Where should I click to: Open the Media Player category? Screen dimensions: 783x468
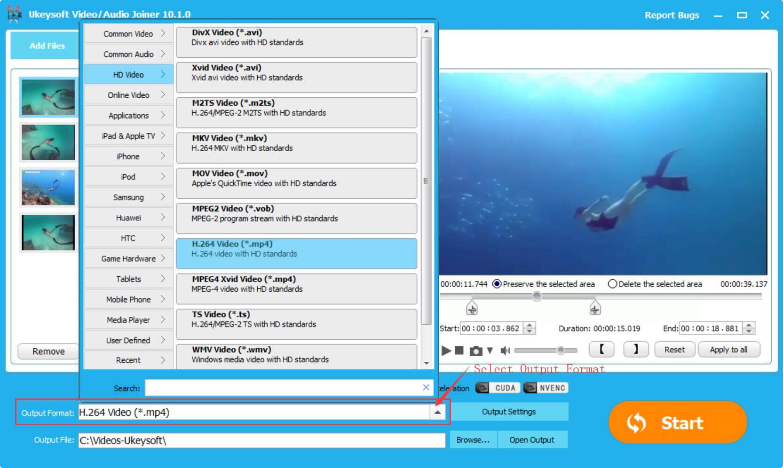128,320
